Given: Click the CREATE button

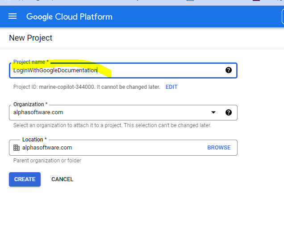Looking at the screenshot, I should [x=25, y=179].
